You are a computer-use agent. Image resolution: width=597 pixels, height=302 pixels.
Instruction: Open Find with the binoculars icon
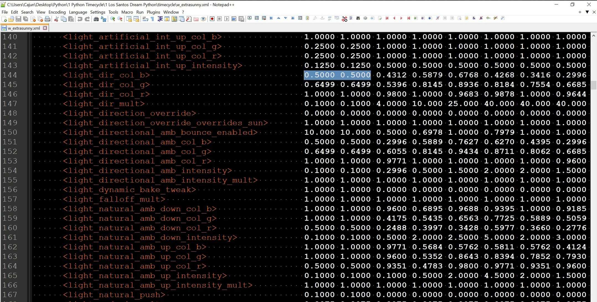click(x=96, y=19)
